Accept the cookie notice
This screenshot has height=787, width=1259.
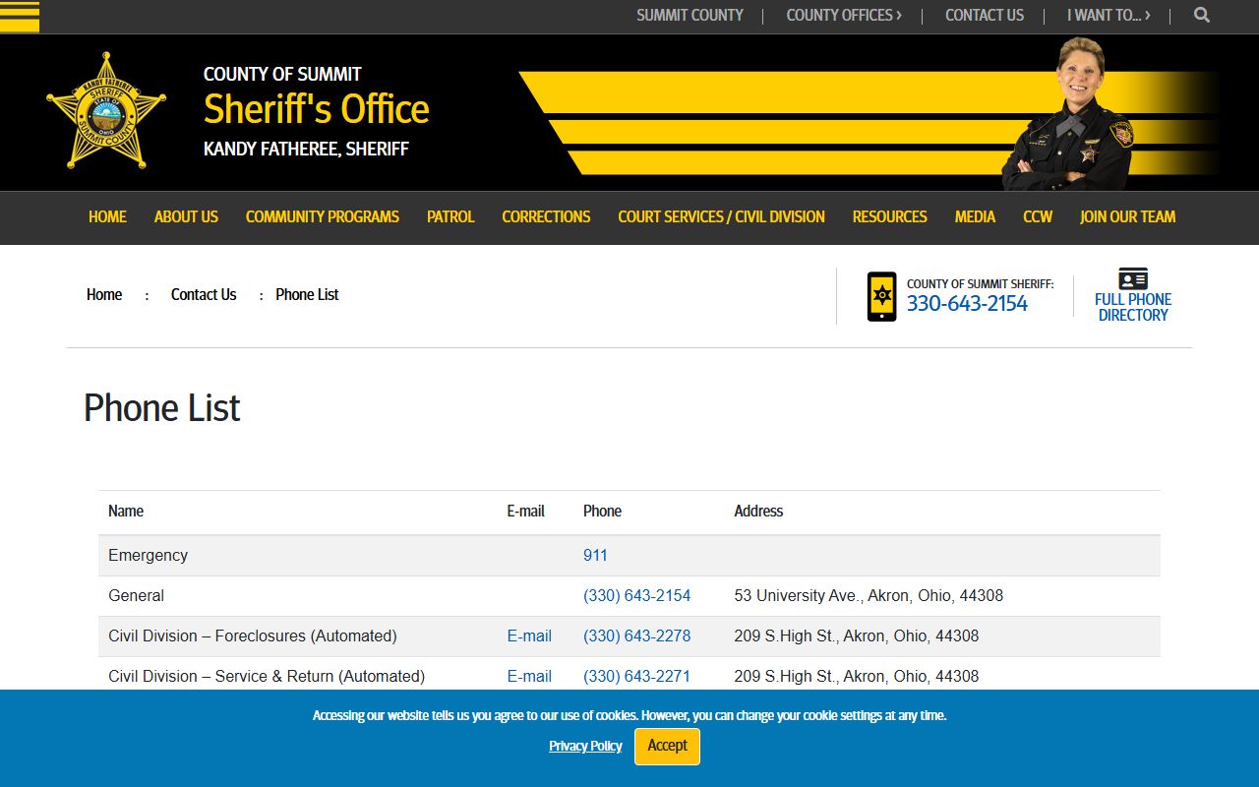point(667,746)
